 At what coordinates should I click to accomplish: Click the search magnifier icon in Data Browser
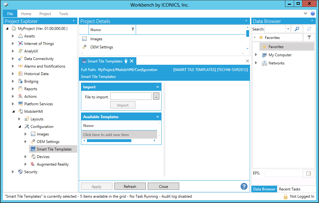[x=297, y=29]
